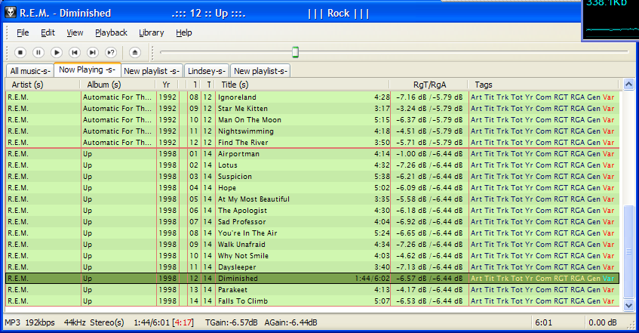Click the Tags column header
The image size is (639, 333).
(x=543, y=85)
